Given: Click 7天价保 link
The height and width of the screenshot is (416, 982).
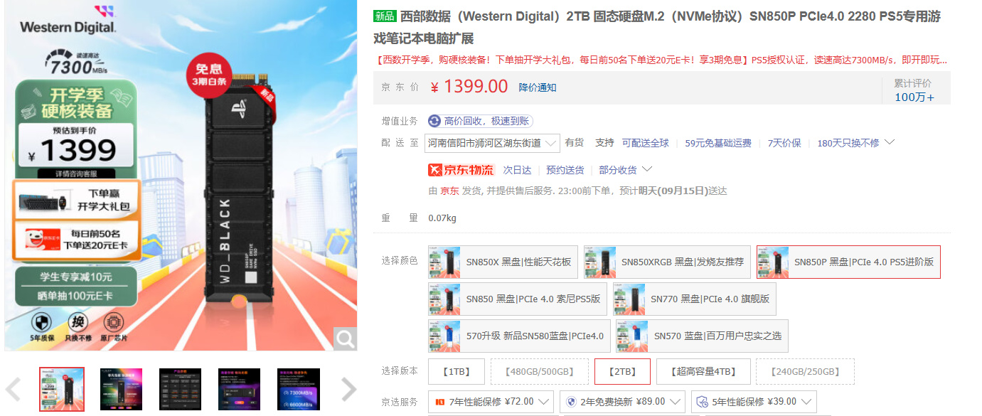Looking at the screenshot, I should click(x=784, y=143).
